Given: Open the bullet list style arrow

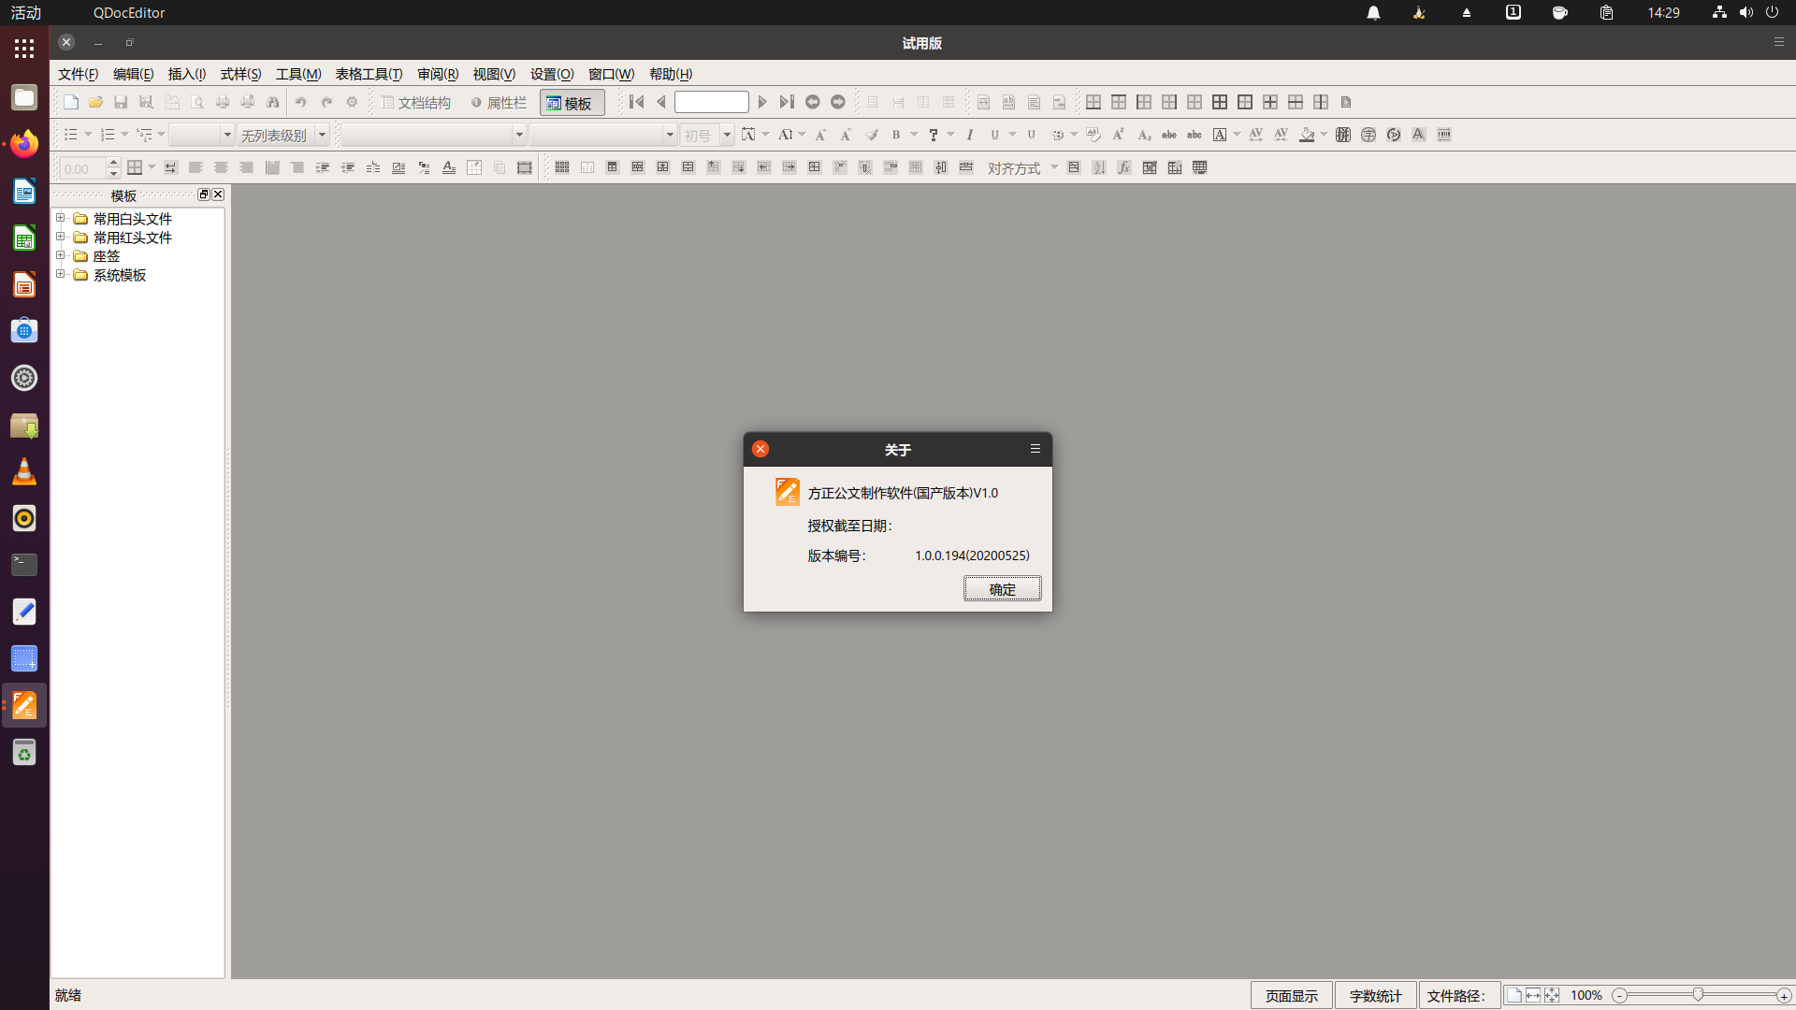Looking at the screenshot, I should coord(88,135).
